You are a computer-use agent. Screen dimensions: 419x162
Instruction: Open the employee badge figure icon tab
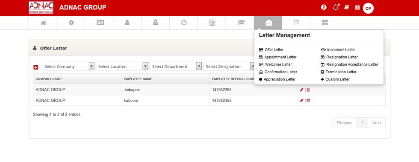(x=156, y=23)
